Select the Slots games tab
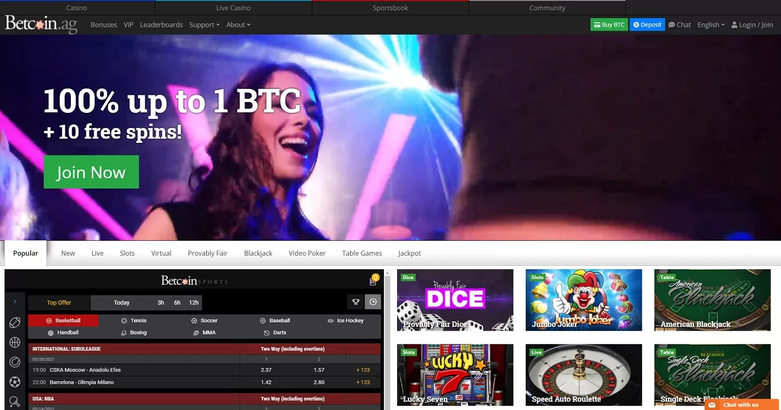The image size is (781, 410). [127, 253]
